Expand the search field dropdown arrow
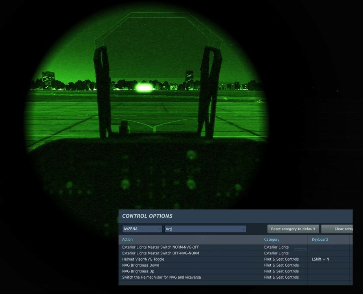Viewport: 363px width, 294px height. pos(244,229)
